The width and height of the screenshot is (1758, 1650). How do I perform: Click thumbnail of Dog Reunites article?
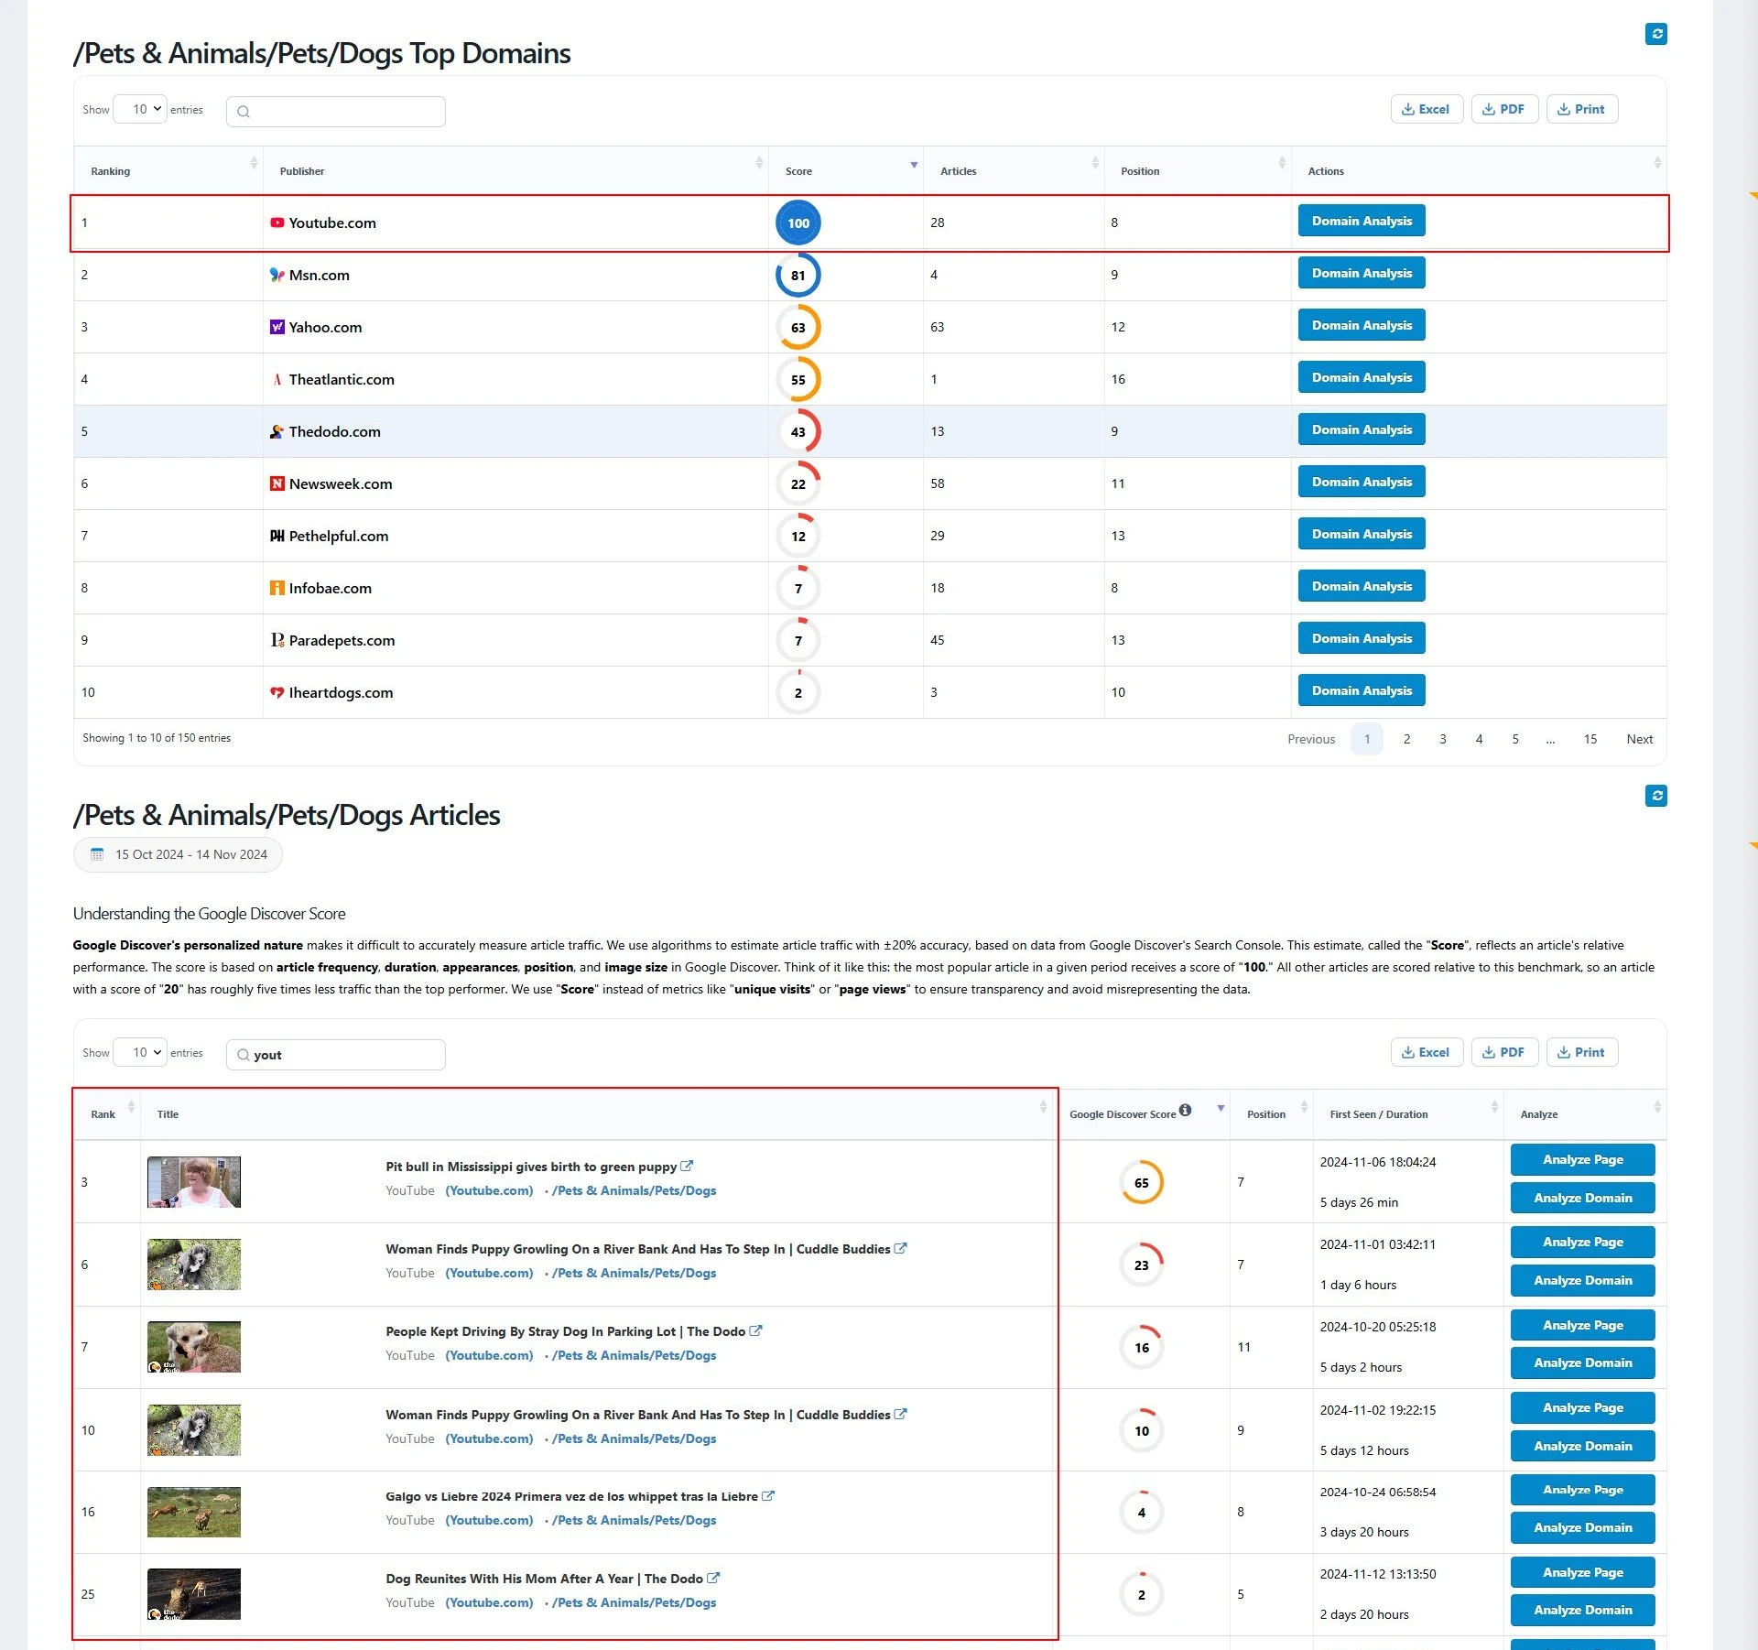pos(194,1594)
